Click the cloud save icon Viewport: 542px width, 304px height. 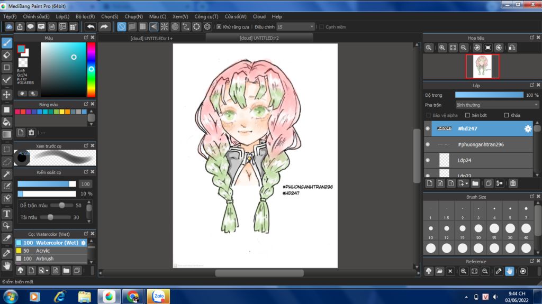click(x=9, y=26)
